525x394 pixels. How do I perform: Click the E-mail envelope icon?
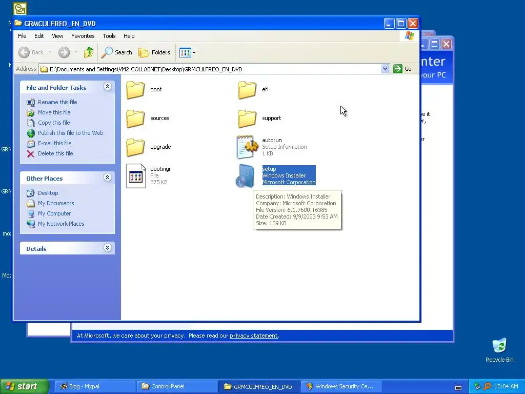tap(31, 144)
